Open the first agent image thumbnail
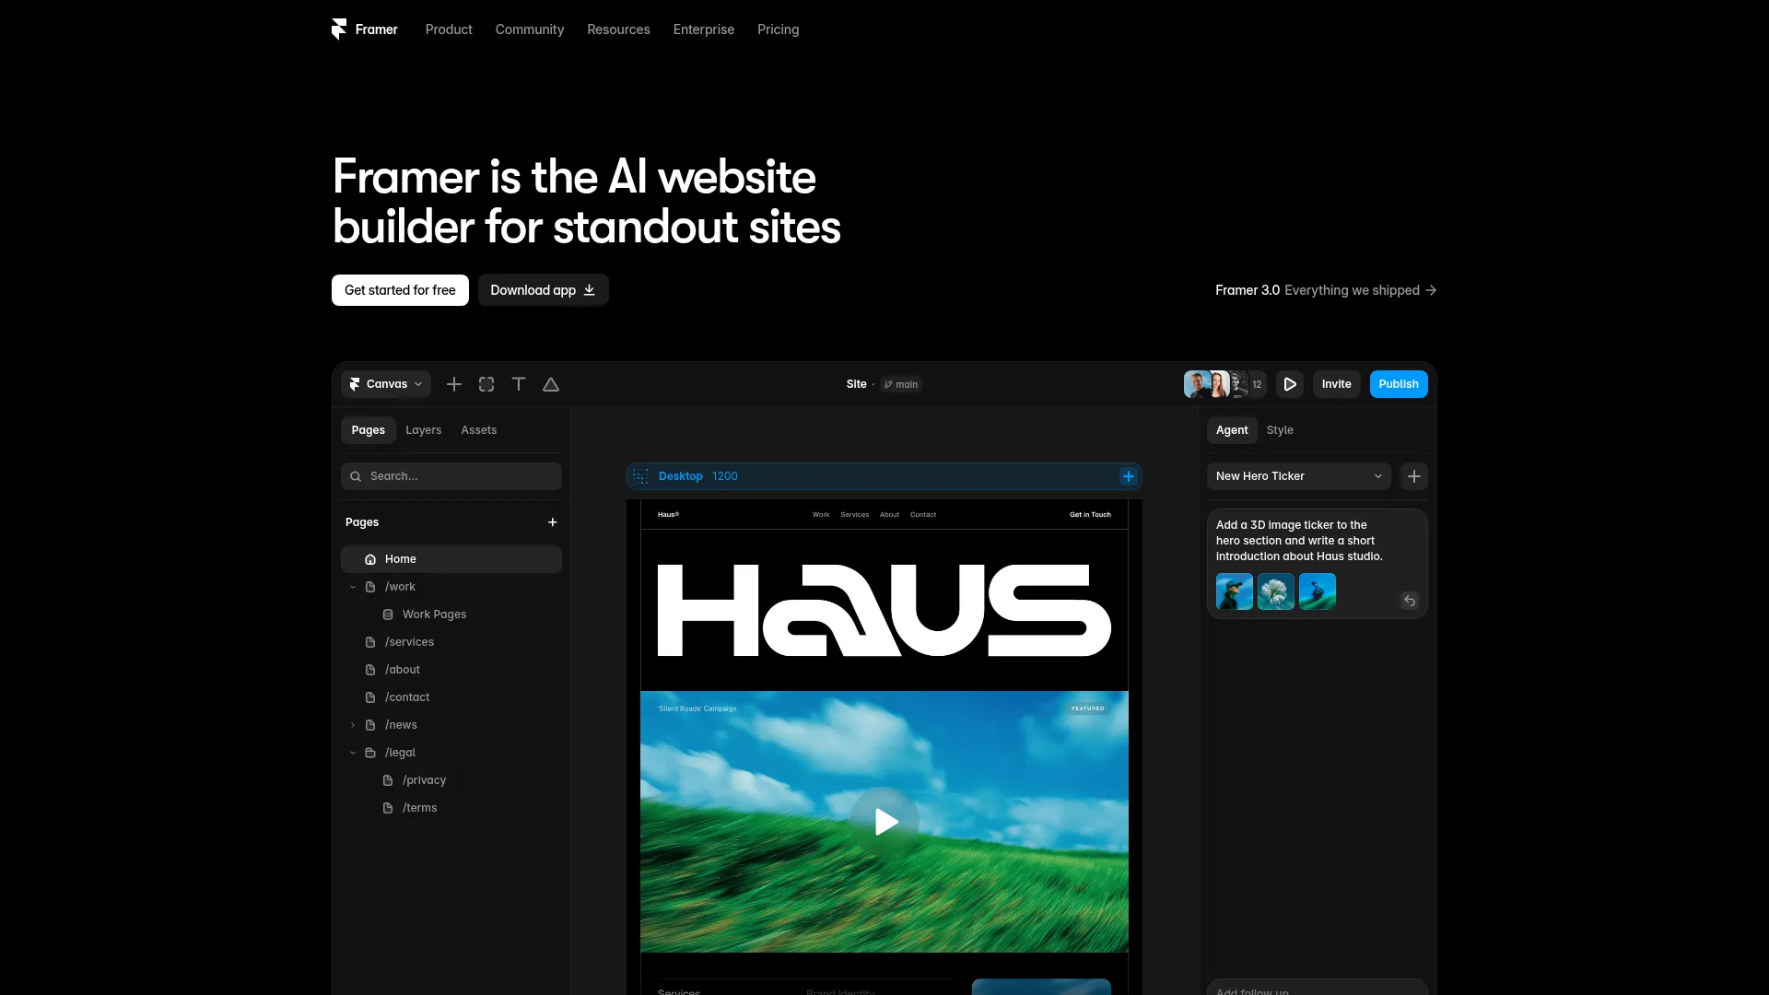 click(1235, 591)
